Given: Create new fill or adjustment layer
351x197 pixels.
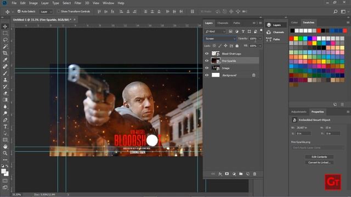Looking at the screenshot, I should click(234, 174).
